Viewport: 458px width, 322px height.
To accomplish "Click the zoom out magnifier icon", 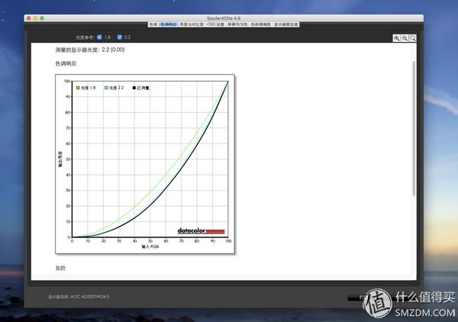I will 405,37.
